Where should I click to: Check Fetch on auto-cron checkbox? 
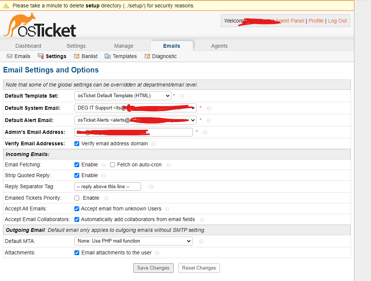click(113, 165)
